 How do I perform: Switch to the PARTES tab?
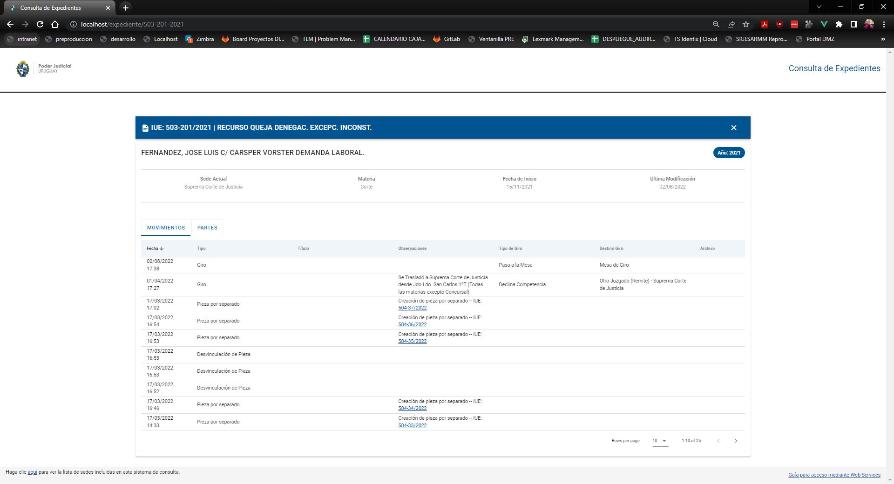pyautogui.click(x=207, y=228)
